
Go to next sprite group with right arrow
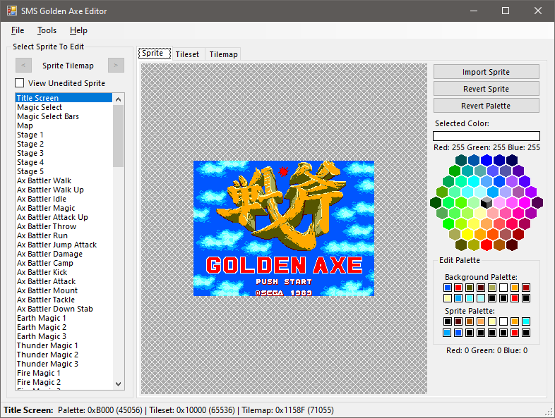pos(116,66)
